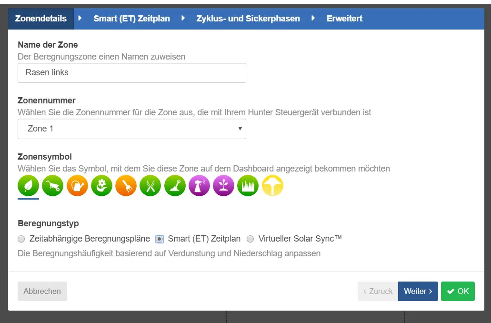Click the zone name field 'Rasen links'
This screenshot has width=491, height=323.
[131, 73]
